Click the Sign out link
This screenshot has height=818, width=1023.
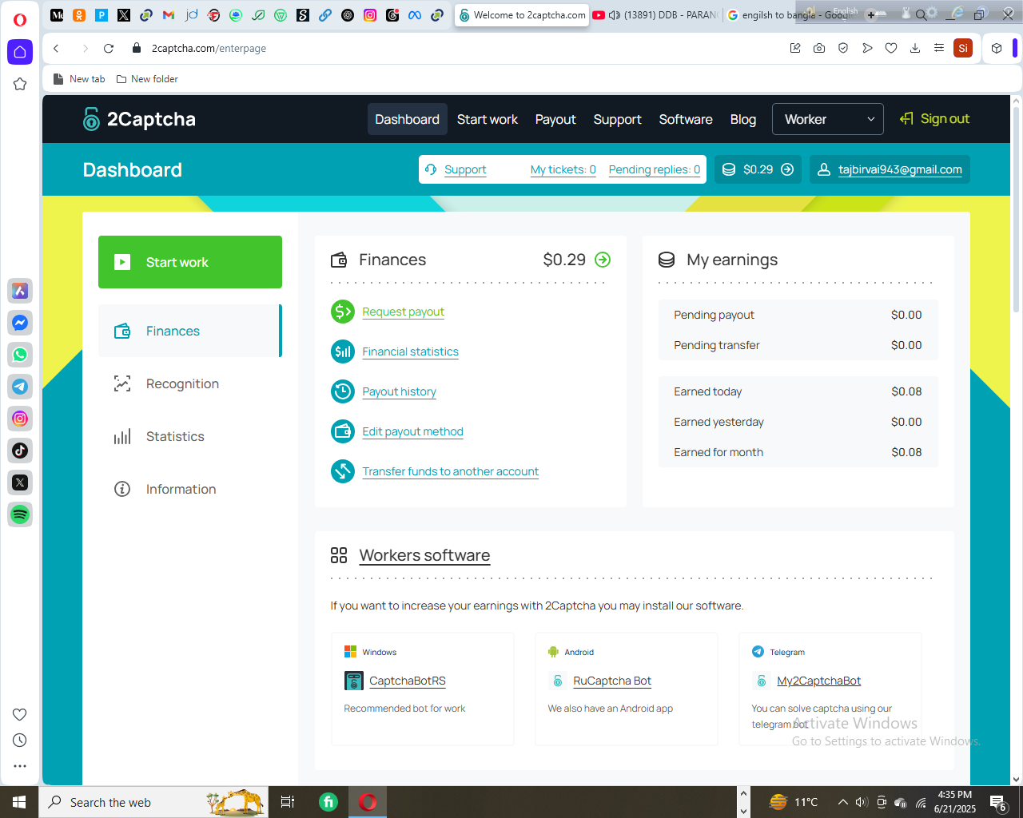(x=934, y=118)
